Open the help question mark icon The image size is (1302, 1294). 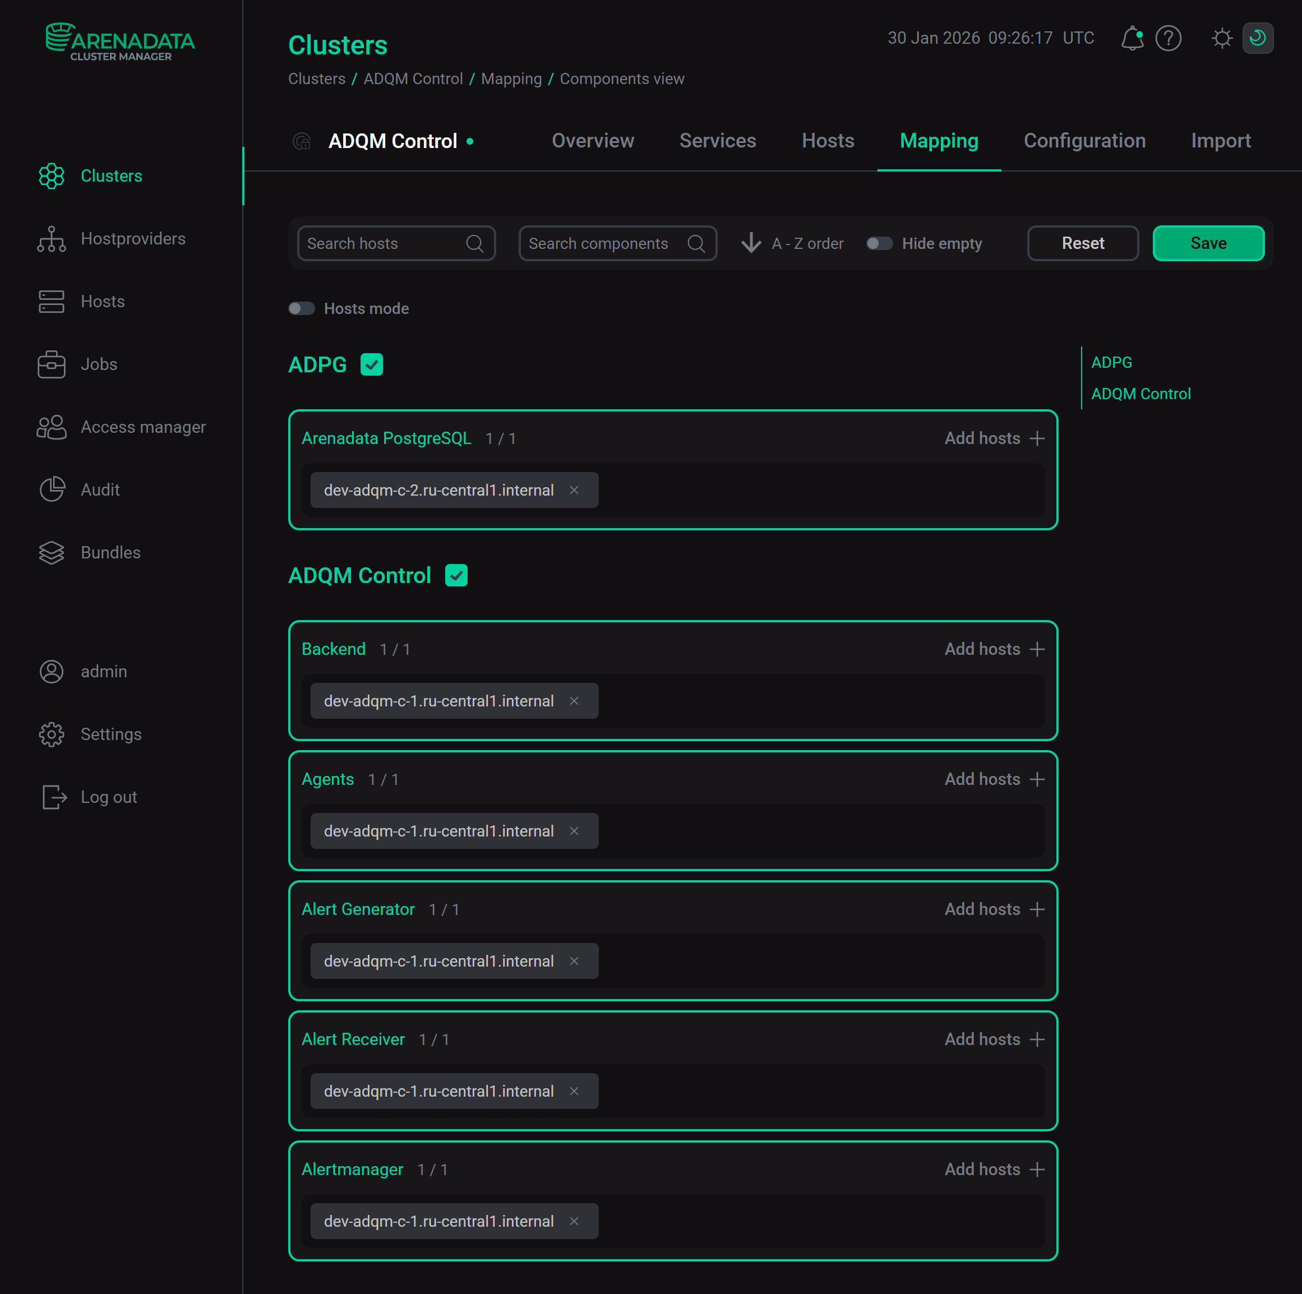click(1169, 39)
